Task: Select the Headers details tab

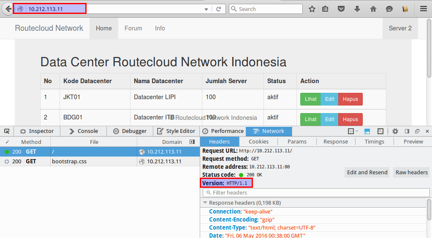Action: click(x=219, y=142)
